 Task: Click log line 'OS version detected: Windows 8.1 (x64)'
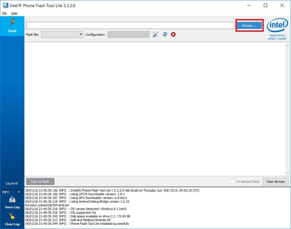(76, 209)
